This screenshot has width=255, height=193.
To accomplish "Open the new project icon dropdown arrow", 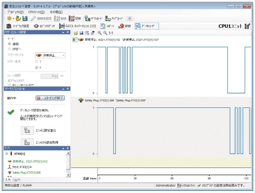I will (x=13, y=18).
